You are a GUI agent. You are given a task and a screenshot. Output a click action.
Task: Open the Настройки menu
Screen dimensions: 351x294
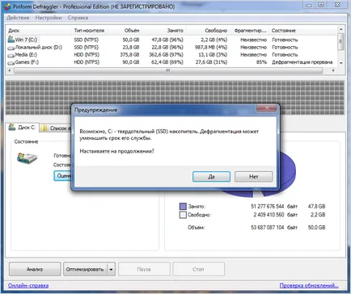click(49, 18)
